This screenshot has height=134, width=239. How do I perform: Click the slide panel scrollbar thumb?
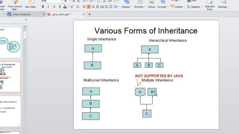pyautogui.click(x=25, y=35)
